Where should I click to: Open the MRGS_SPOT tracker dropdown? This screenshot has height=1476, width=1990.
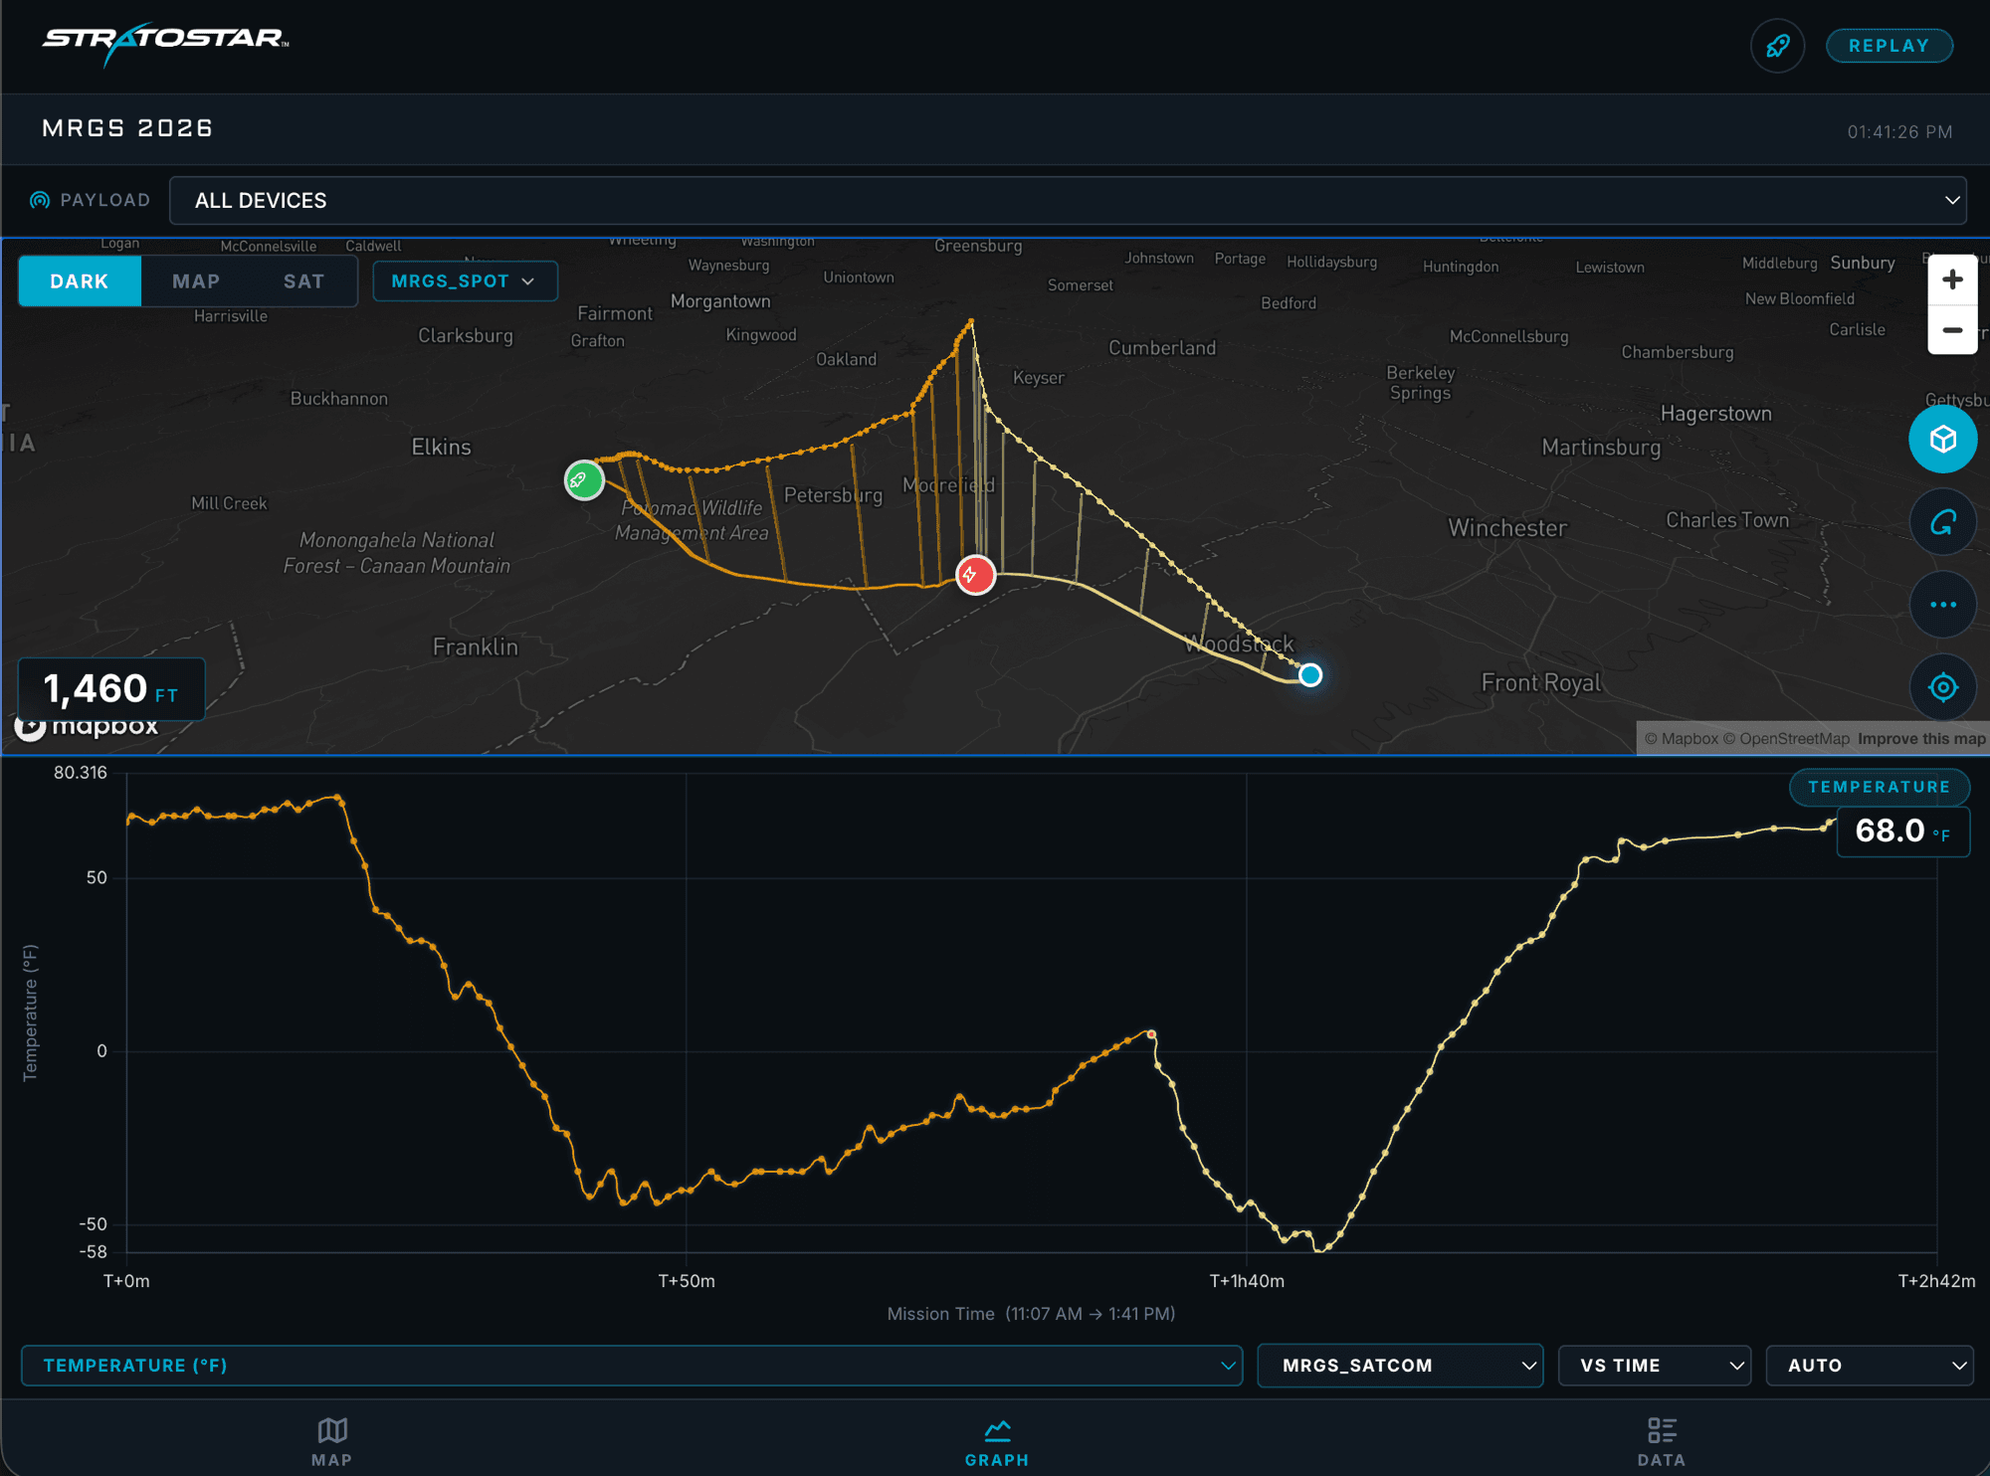tap(465, 281)
